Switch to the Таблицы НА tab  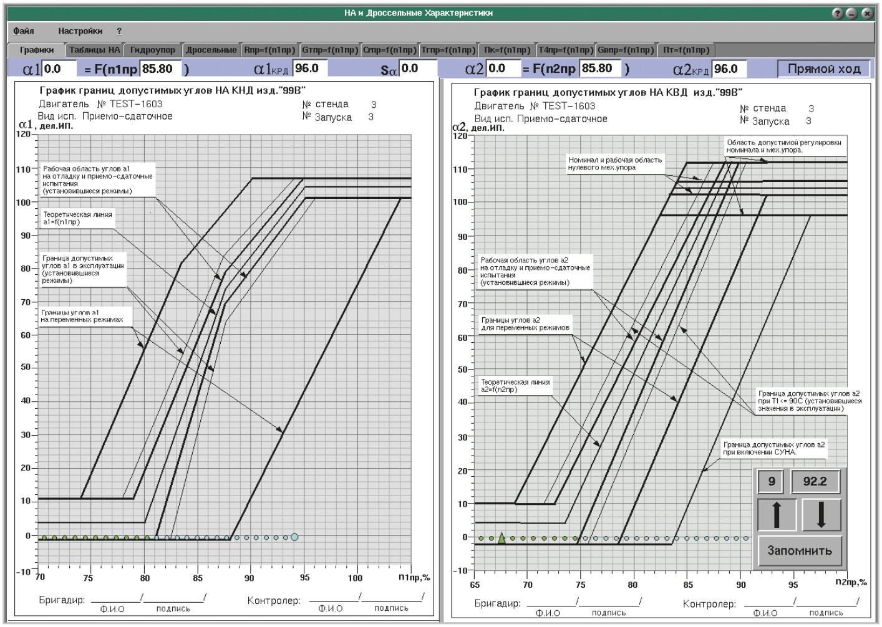pos(94,50)
